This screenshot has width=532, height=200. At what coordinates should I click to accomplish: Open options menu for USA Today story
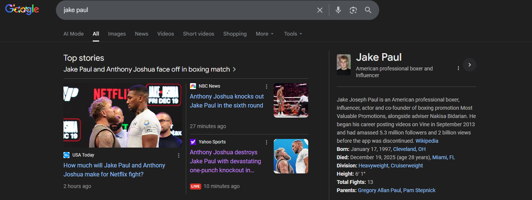pyautogui.click(x=179, y=155)
